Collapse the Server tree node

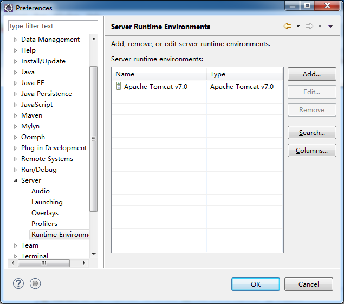15,180
